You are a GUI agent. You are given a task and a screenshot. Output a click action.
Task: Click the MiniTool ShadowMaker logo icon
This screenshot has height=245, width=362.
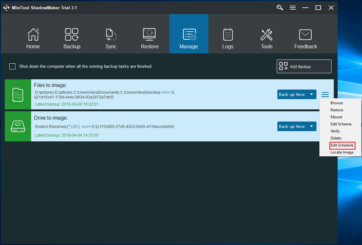click(6, 8)
